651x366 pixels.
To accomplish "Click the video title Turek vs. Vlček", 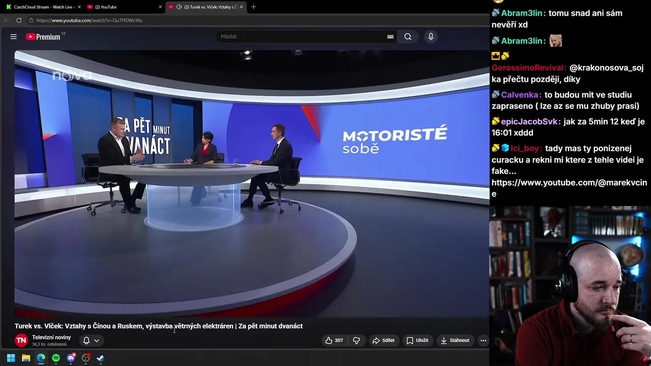I will (x=159, y=326).
